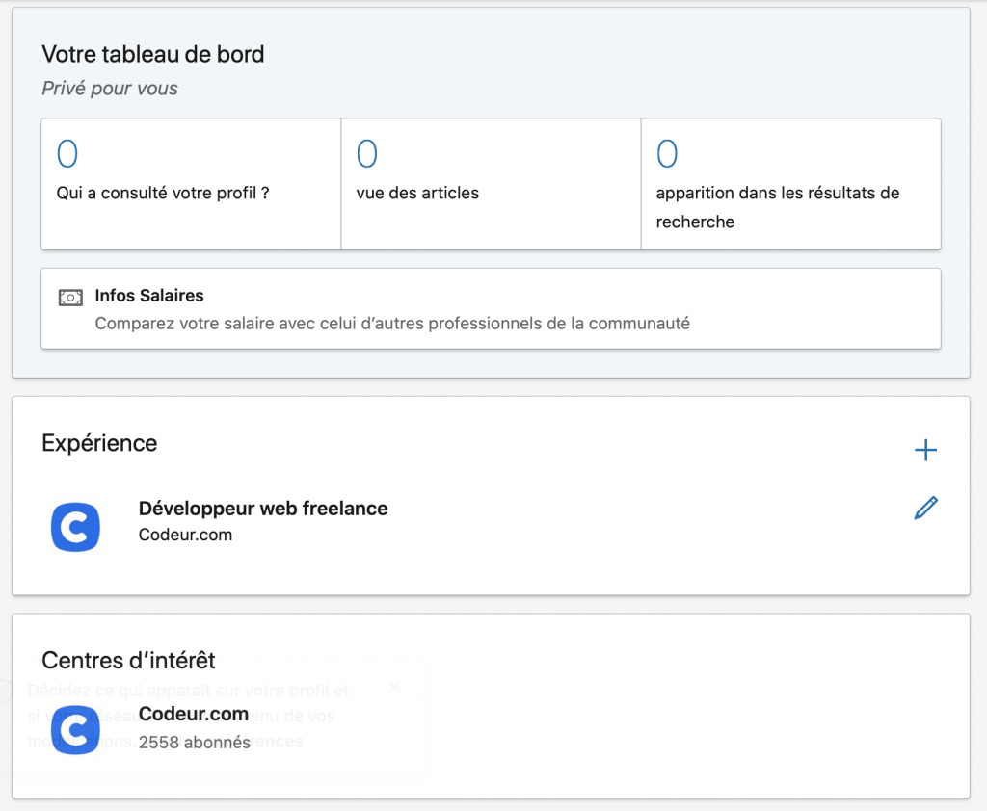The image size is (987, 811).
Task: Click the "Votre tableau de bord" heading
Action: 152,54
